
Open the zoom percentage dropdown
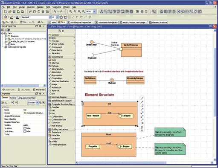[94, 12]
